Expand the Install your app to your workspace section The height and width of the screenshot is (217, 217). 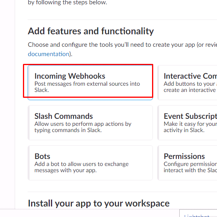[x=99, y=203]
